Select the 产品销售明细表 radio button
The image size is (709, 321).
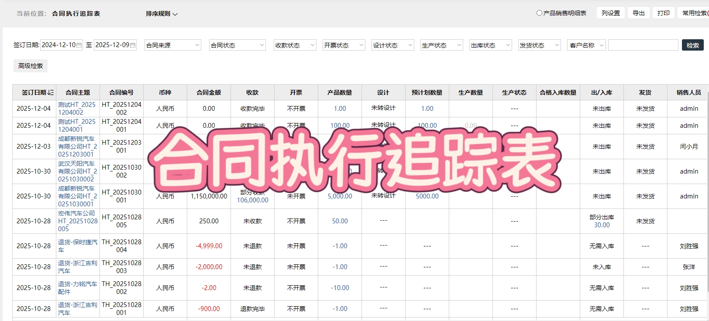coord(539,13)
